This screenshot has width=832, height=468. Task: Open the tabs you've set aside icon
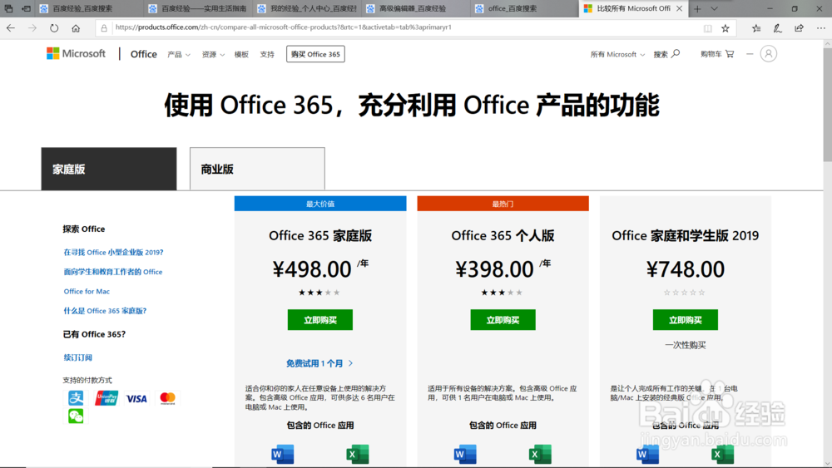8,8
